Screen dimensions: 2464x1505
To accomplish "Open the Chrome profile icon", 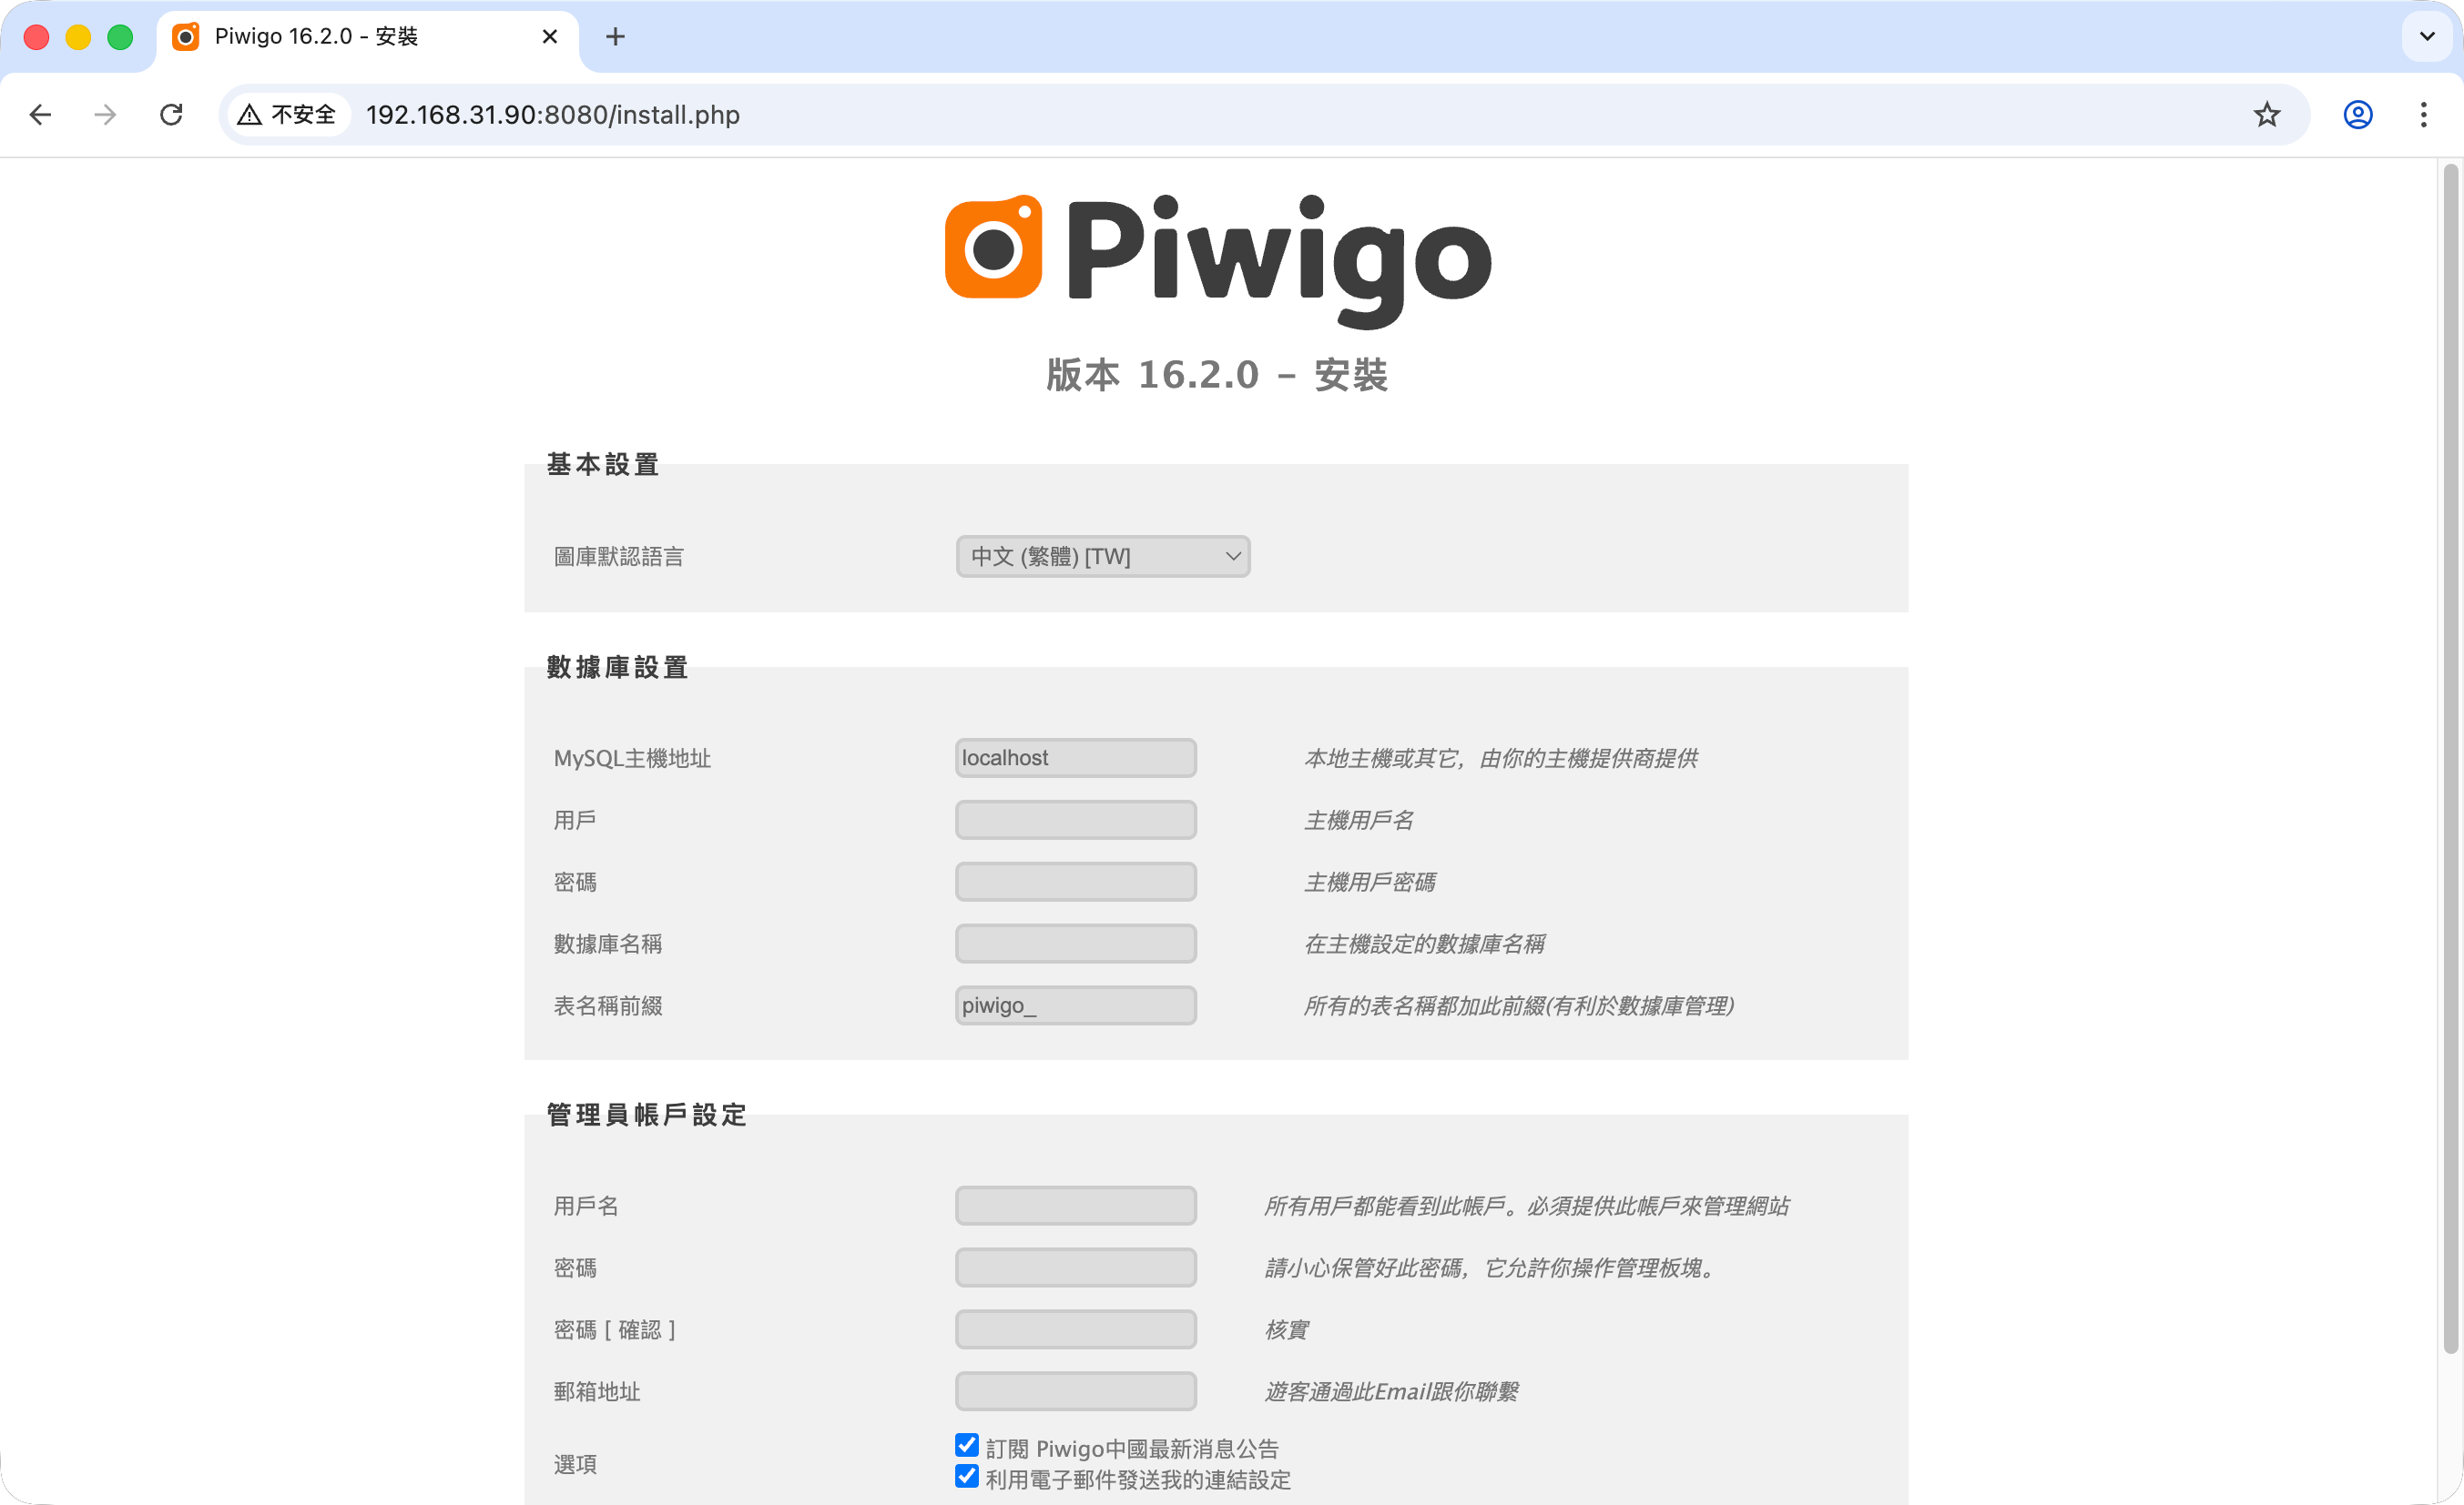I will click(x=2357, y=115).
